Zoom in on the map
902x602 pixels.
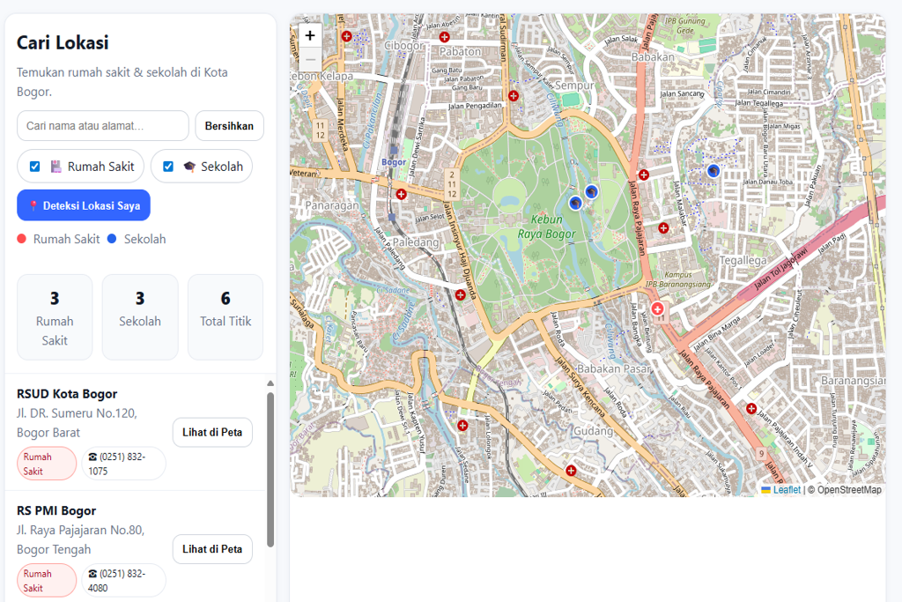310,36
